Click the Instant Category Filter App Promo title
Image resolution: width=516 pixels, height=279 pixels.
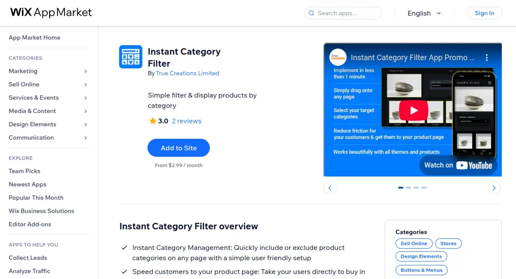(x=413, y=58)
